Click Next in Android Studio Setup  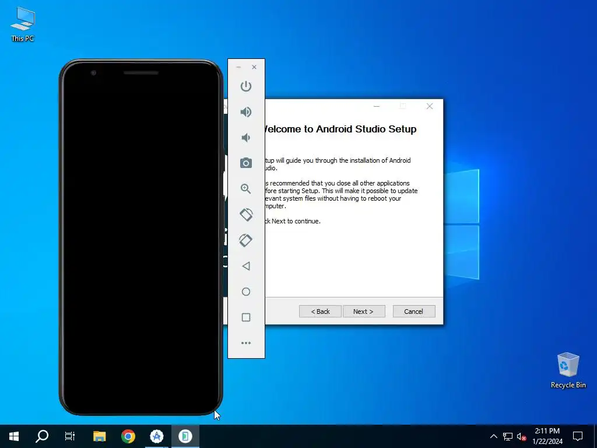pyautogui.click(x=364, y=311)
